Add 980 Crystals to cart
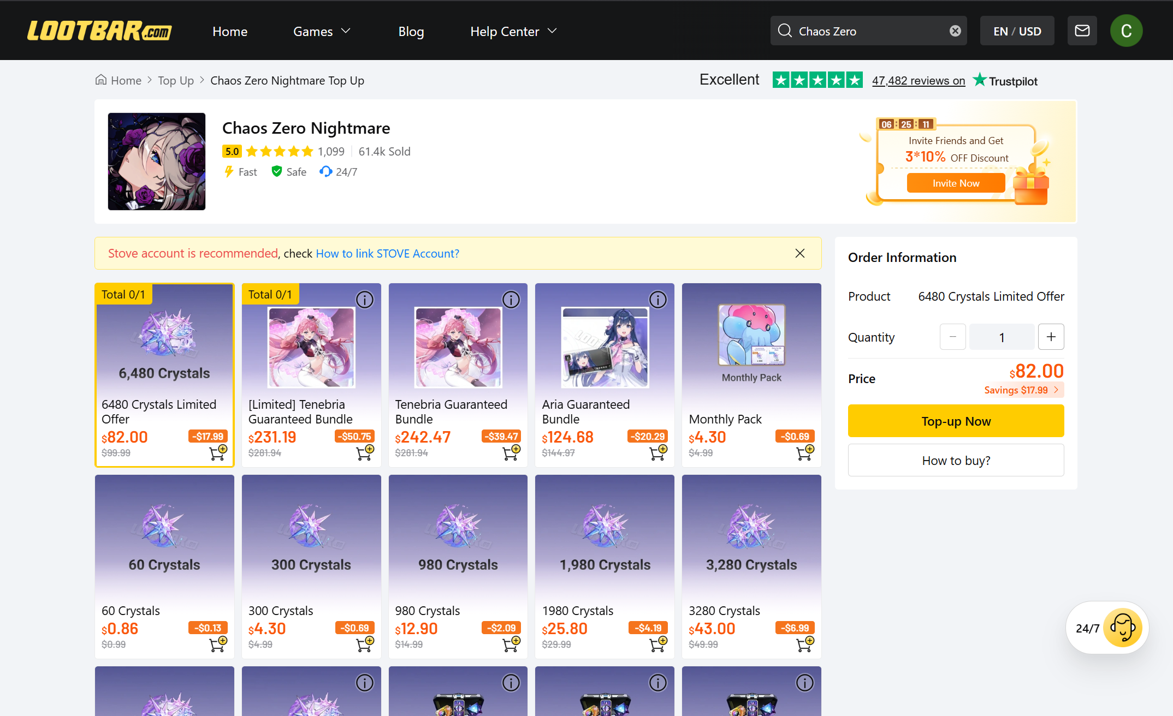This screenshot has width=1173, height=716. pos(512,644)
